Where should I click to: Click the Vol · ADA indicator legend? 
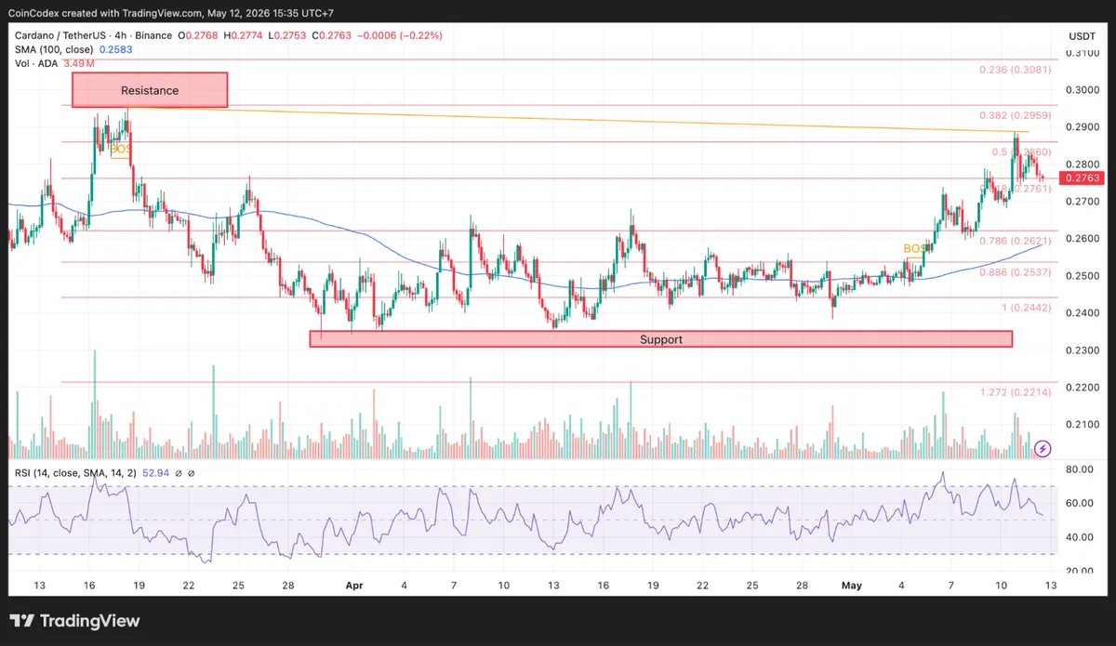[x=35, y=64]
